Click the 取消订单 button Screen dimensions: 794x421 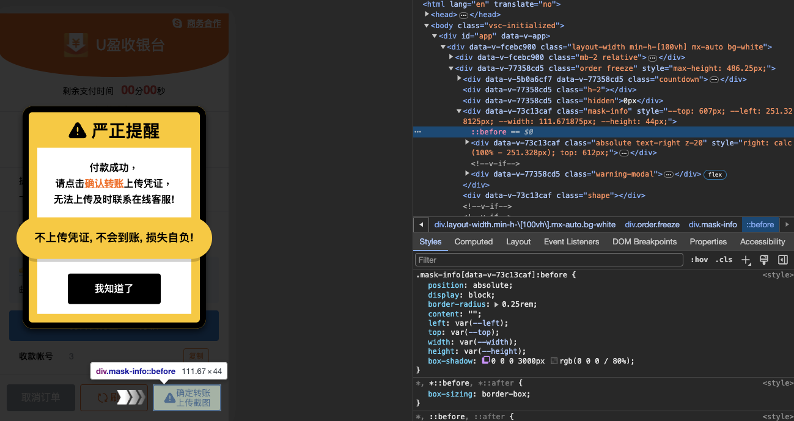(41, 398)
